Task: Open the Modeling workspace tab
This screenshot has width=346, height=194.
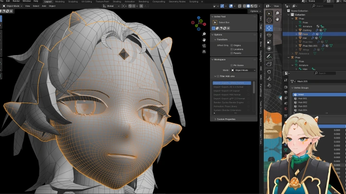Action: coord(60,1)
